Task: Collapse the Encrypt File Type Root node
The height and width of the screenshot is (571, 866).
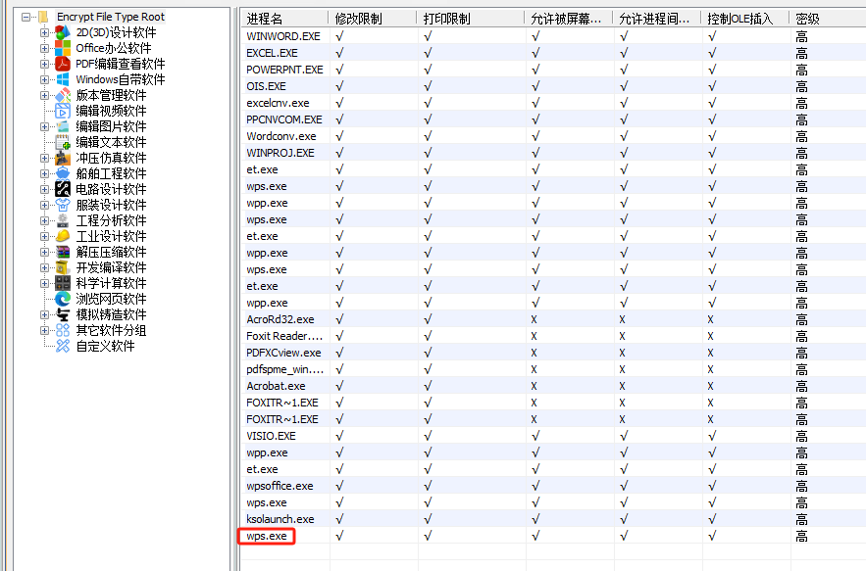Action: (x=25, y=17)
